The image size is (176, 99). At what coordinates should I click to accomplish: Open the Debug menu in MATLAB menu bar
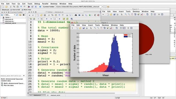tap(37, 4)
